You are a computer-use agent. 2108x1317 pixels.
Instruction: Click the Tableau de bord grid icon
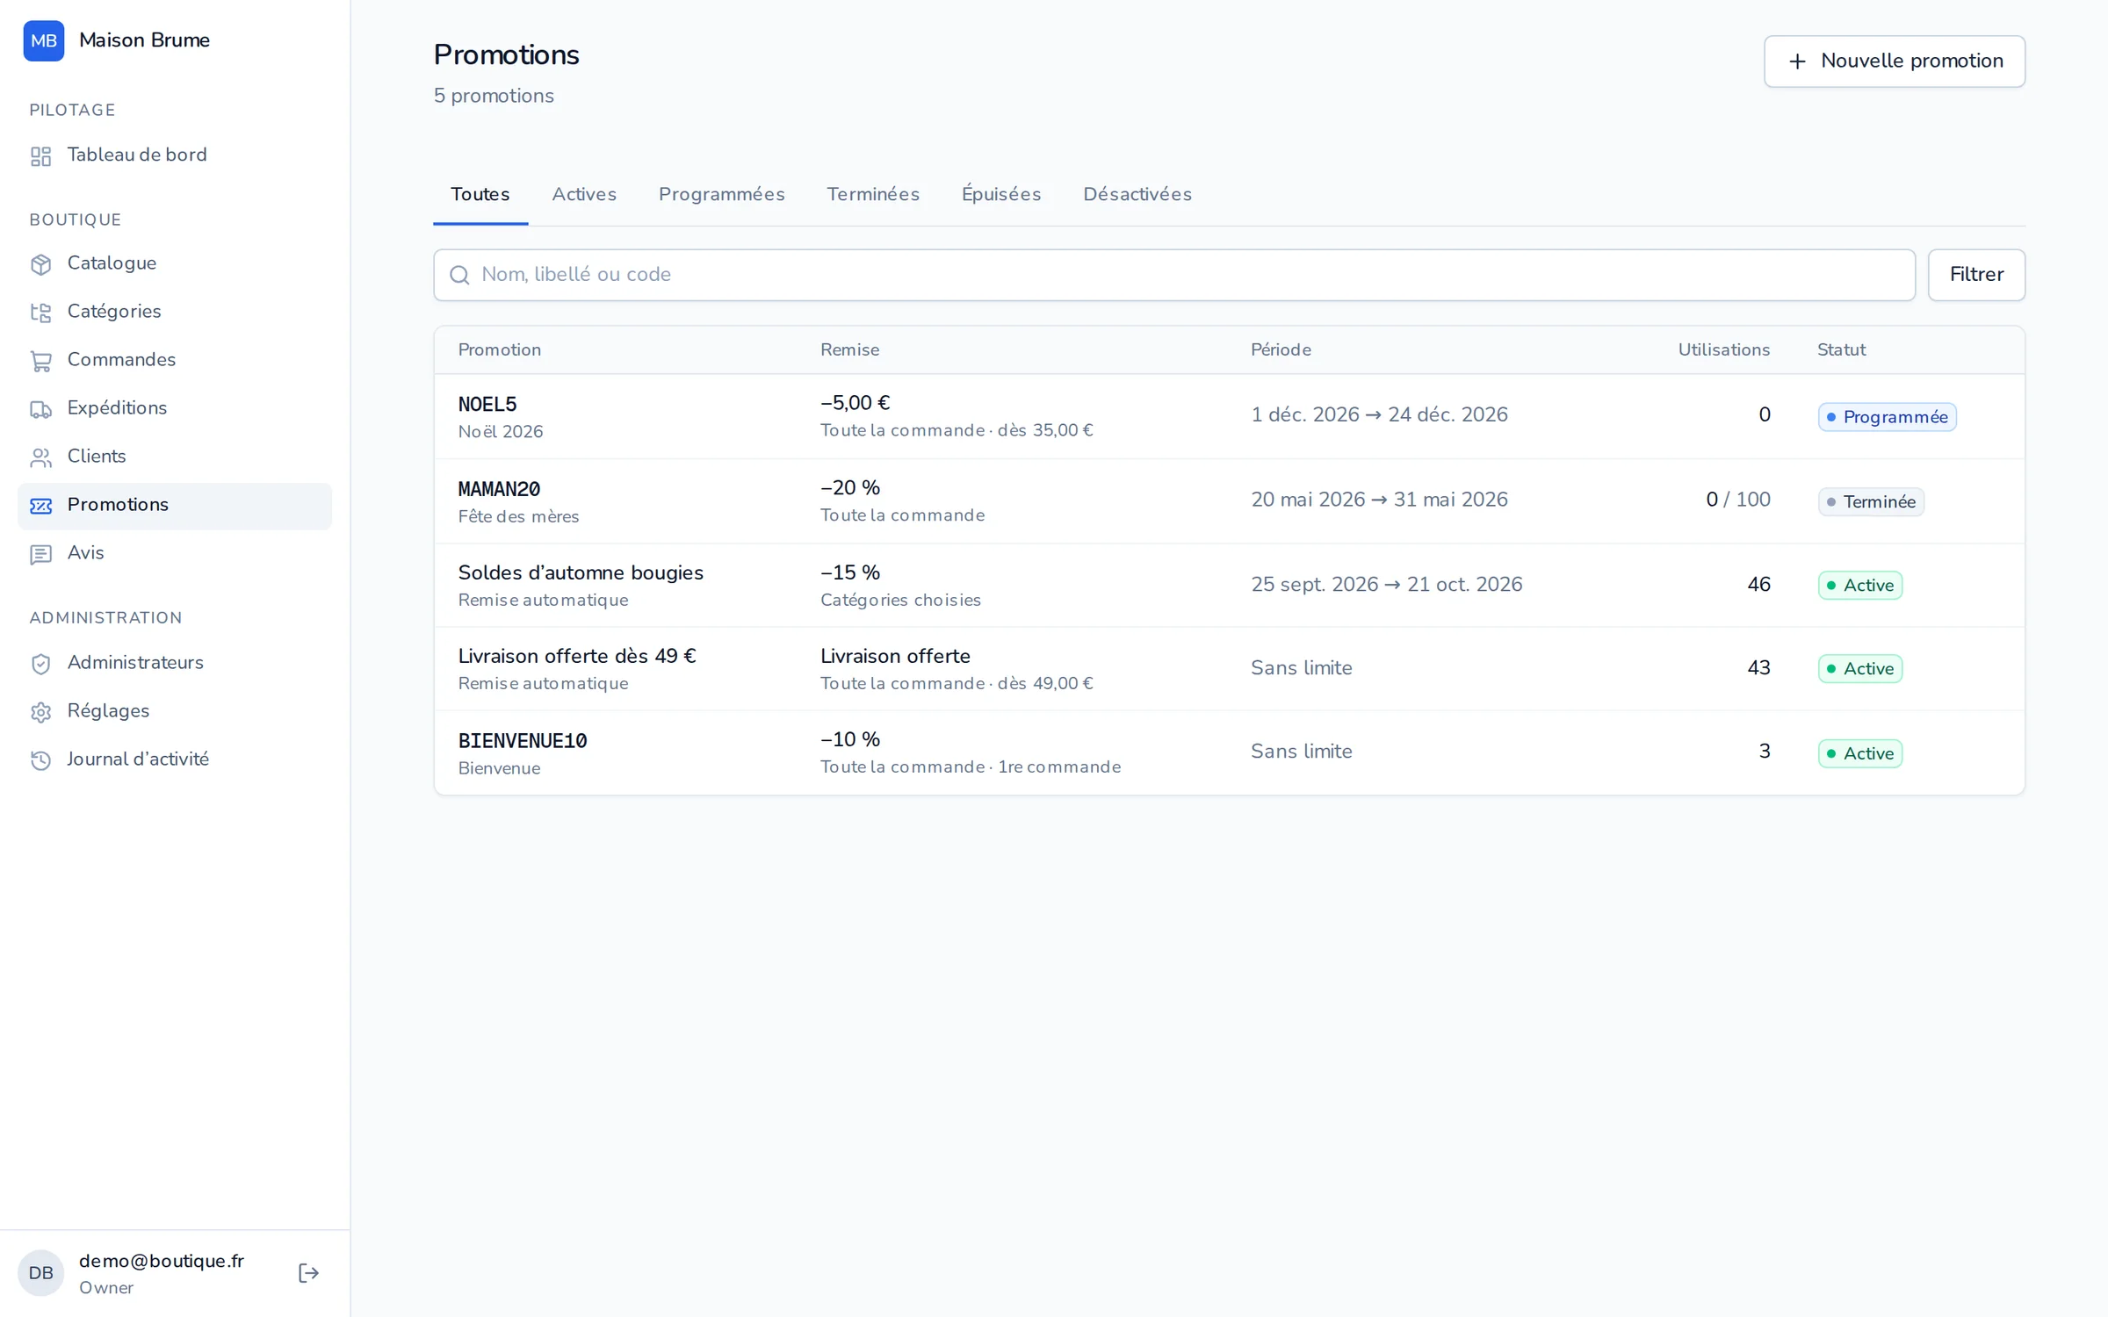point(41,156)
